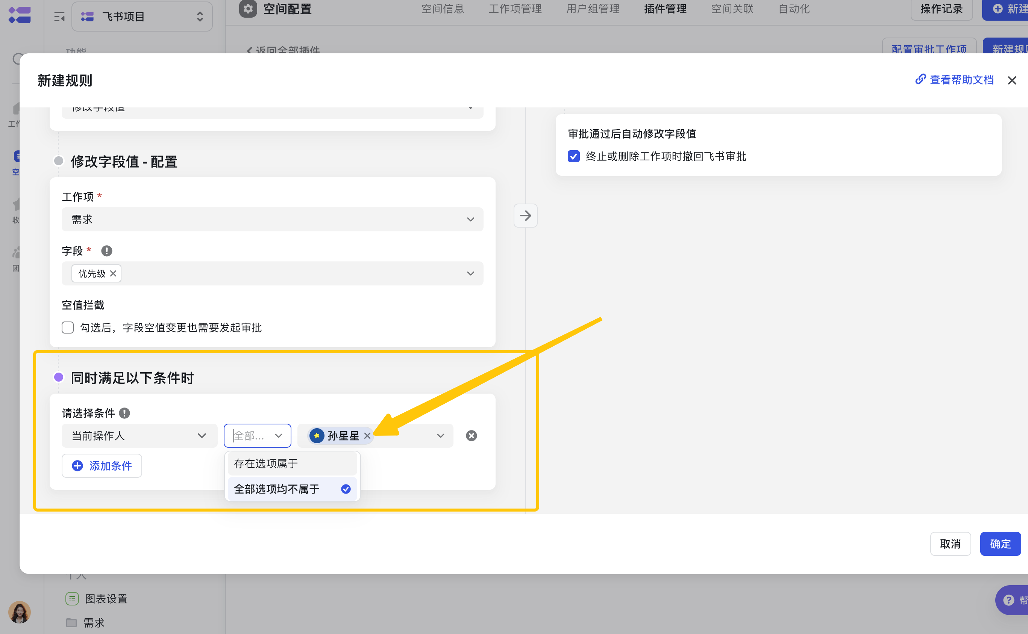Image resolution: width=1028 pixels, height=634 pixels.
Task: Click the info icon beside 请选择条件
Action: 124,413
